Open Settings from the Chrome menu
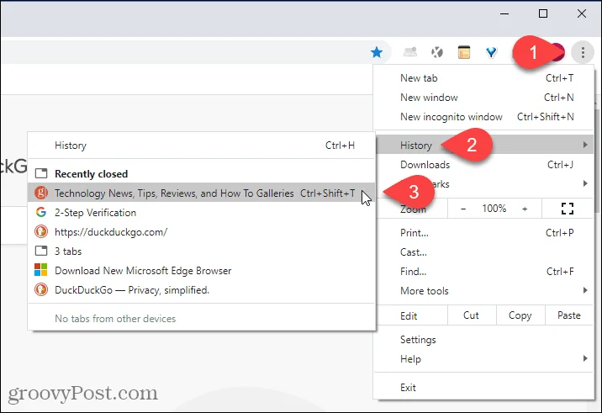 [x=484, y=340]
